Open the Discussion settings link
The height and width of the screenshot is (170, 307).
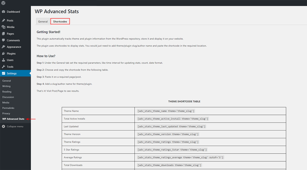(x=8, y=97)
